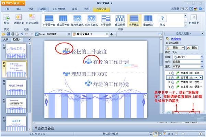Open new tab dropdown arrow beside plus
The image size is (206, 137).
tap(115, 34)
